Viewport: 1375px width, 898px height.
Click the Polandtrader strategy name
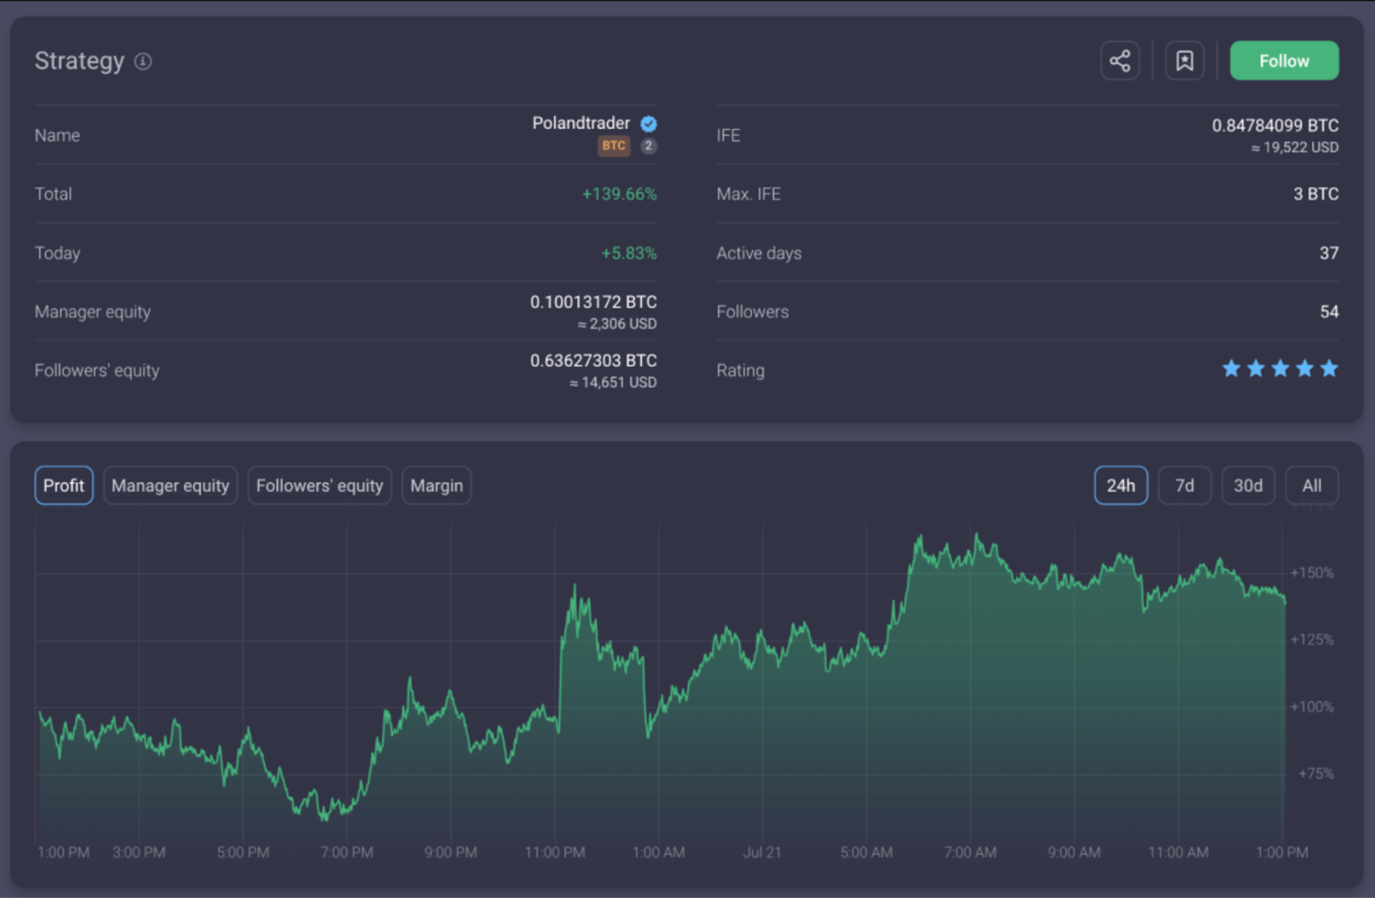[581, 123]
